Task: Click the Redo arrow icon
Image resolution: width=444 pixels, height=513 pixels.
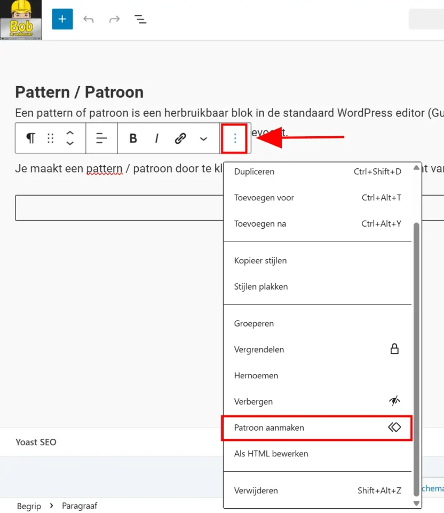Action: 114,19
